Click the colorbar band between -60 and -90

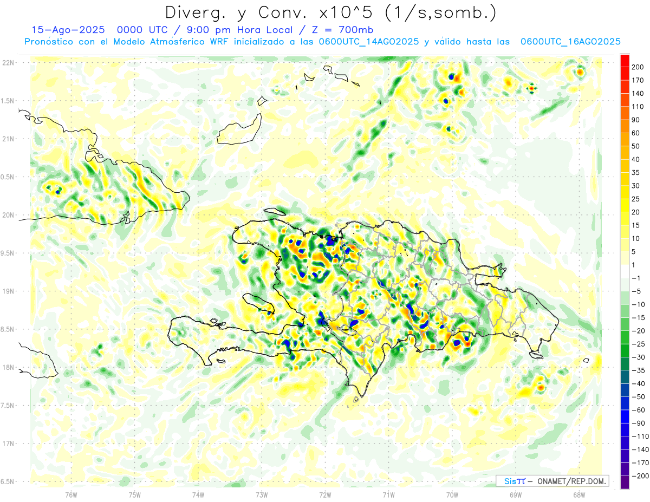pyautogui.click(x=625, y=417)
